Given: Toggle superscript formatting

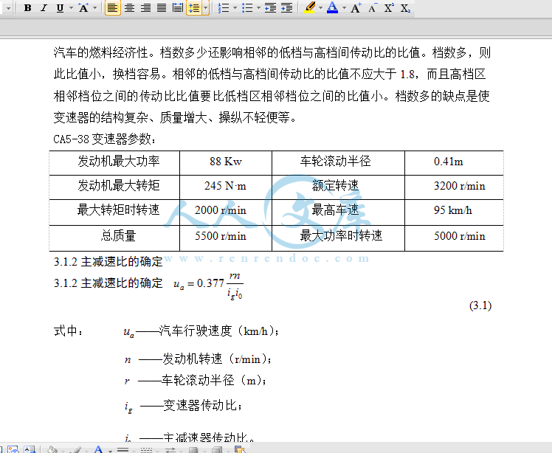Looking at the screenshot, I should (389, 7).
